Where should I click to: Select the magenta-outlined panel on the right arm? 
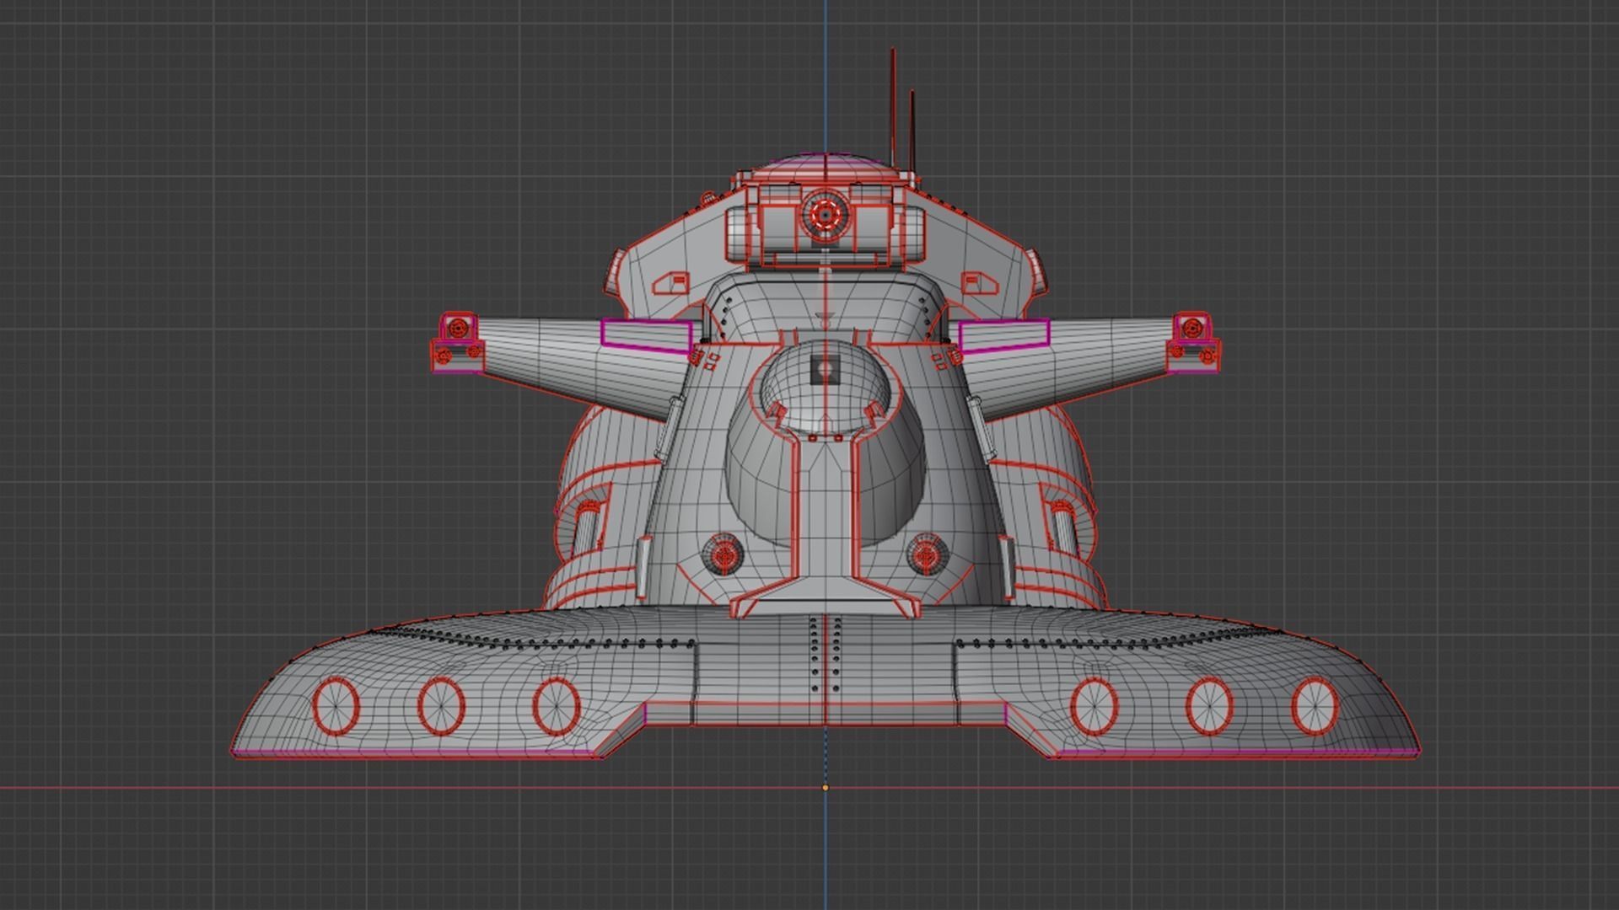tap(1004, 335)
